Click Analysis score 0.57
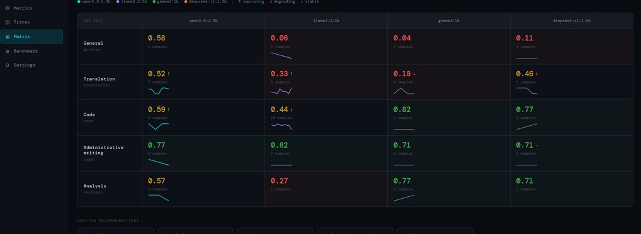This screenshot has width=641, height=234. click(157, 181)
